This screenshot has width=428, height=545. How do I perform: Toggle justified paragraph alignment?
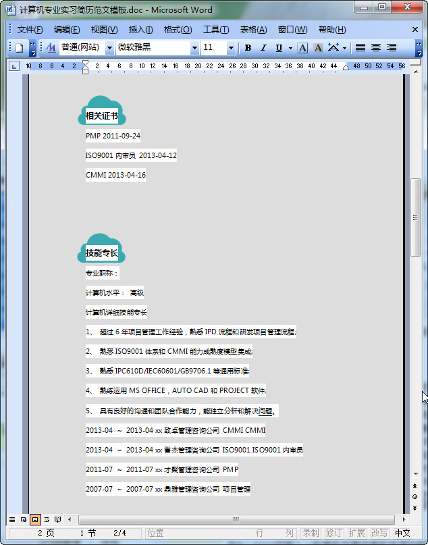(360, 48)
